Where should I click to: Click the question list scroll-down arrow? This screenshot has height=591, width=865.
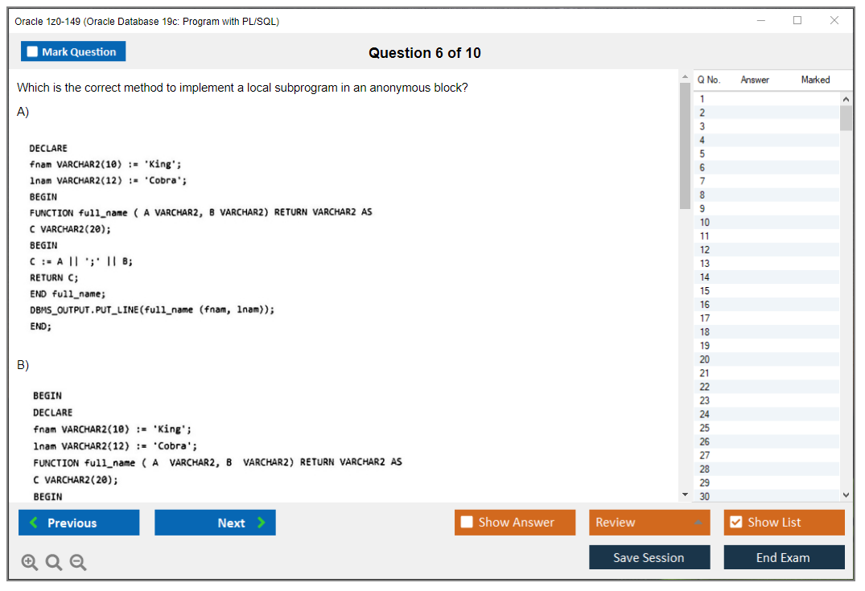click(x=845, y=495)
